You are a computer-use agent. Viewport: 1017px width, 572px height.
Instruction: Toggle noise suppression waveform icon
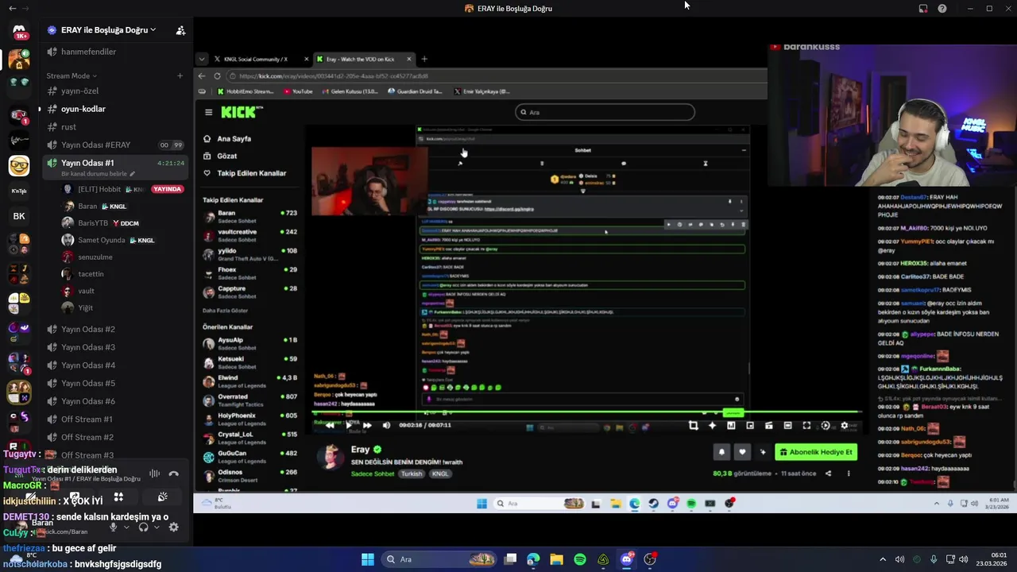click(x=155, y=473)
